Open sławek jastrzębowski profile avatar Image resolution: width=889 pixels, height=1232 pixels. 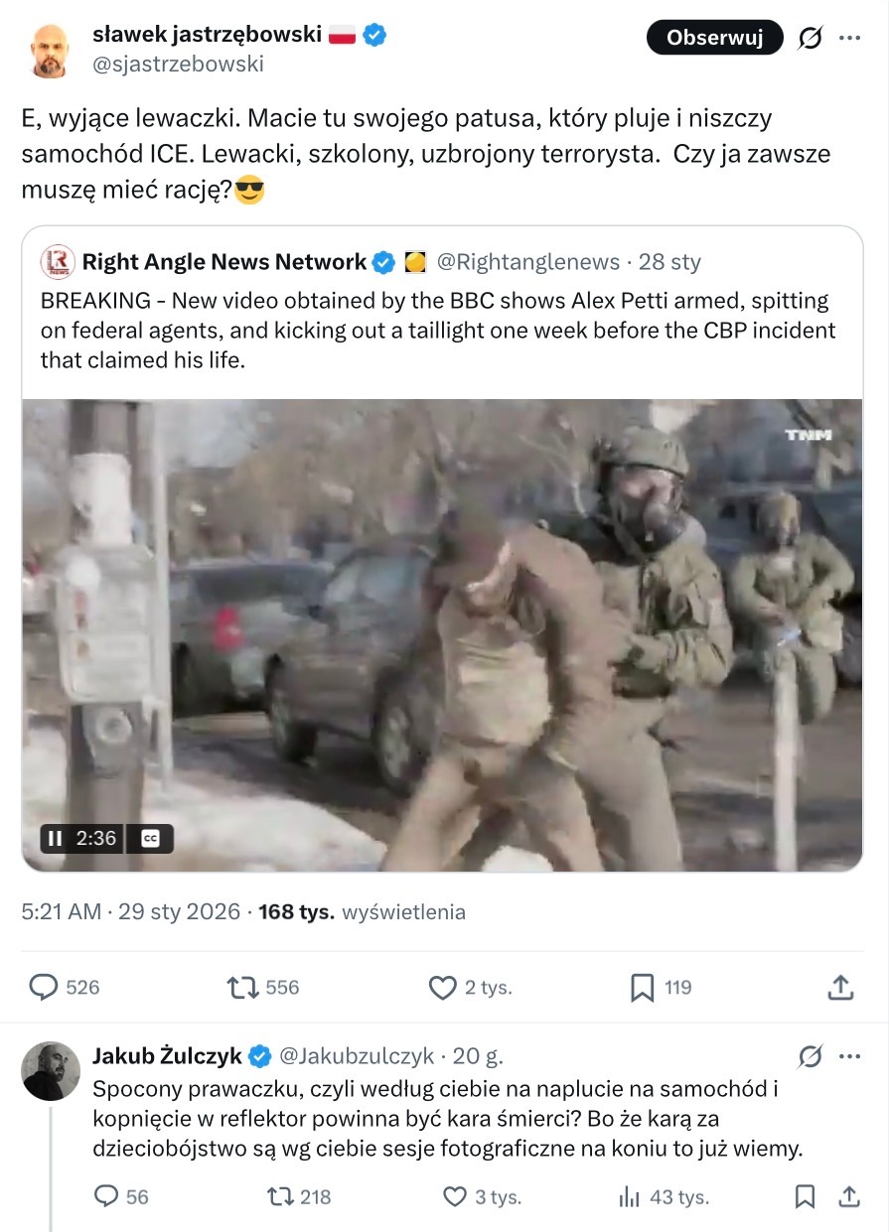51,50
